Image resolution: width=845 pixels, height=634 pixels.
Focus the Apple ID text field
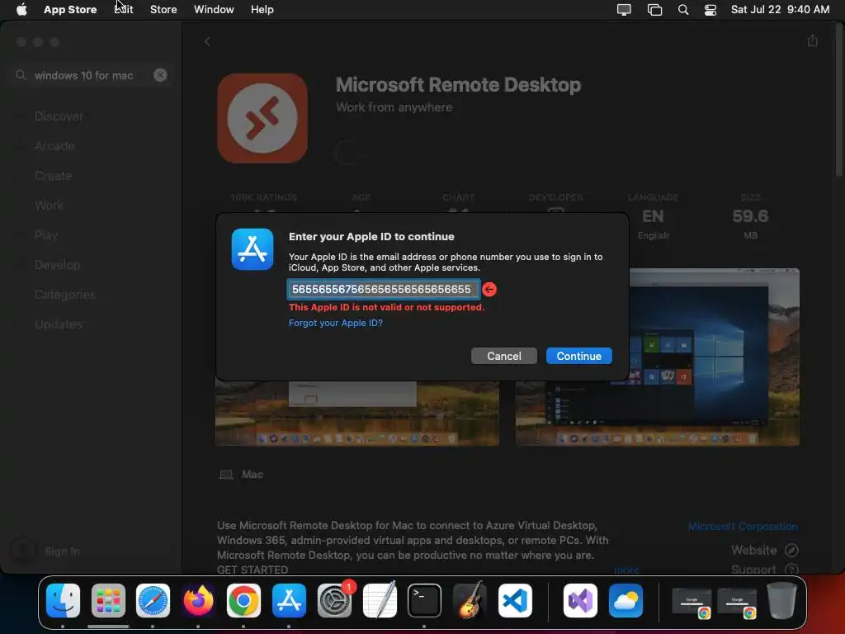383,290
